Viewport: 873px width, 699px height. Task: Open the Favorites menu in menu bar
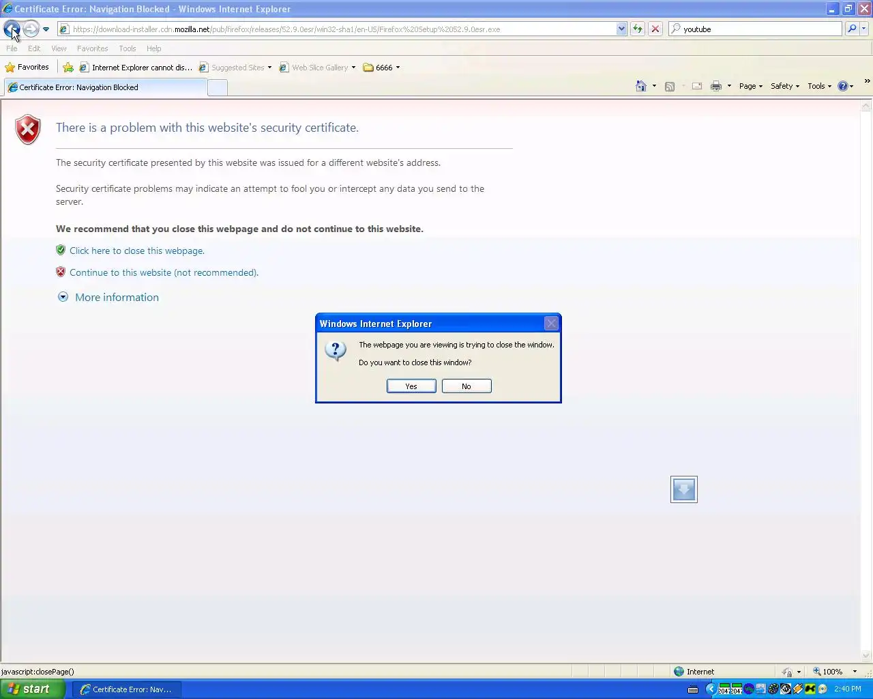(x=92, y=48)
